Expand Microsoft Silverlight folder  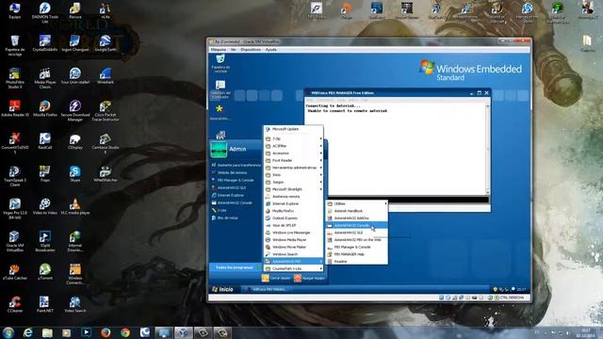(293, 189)
